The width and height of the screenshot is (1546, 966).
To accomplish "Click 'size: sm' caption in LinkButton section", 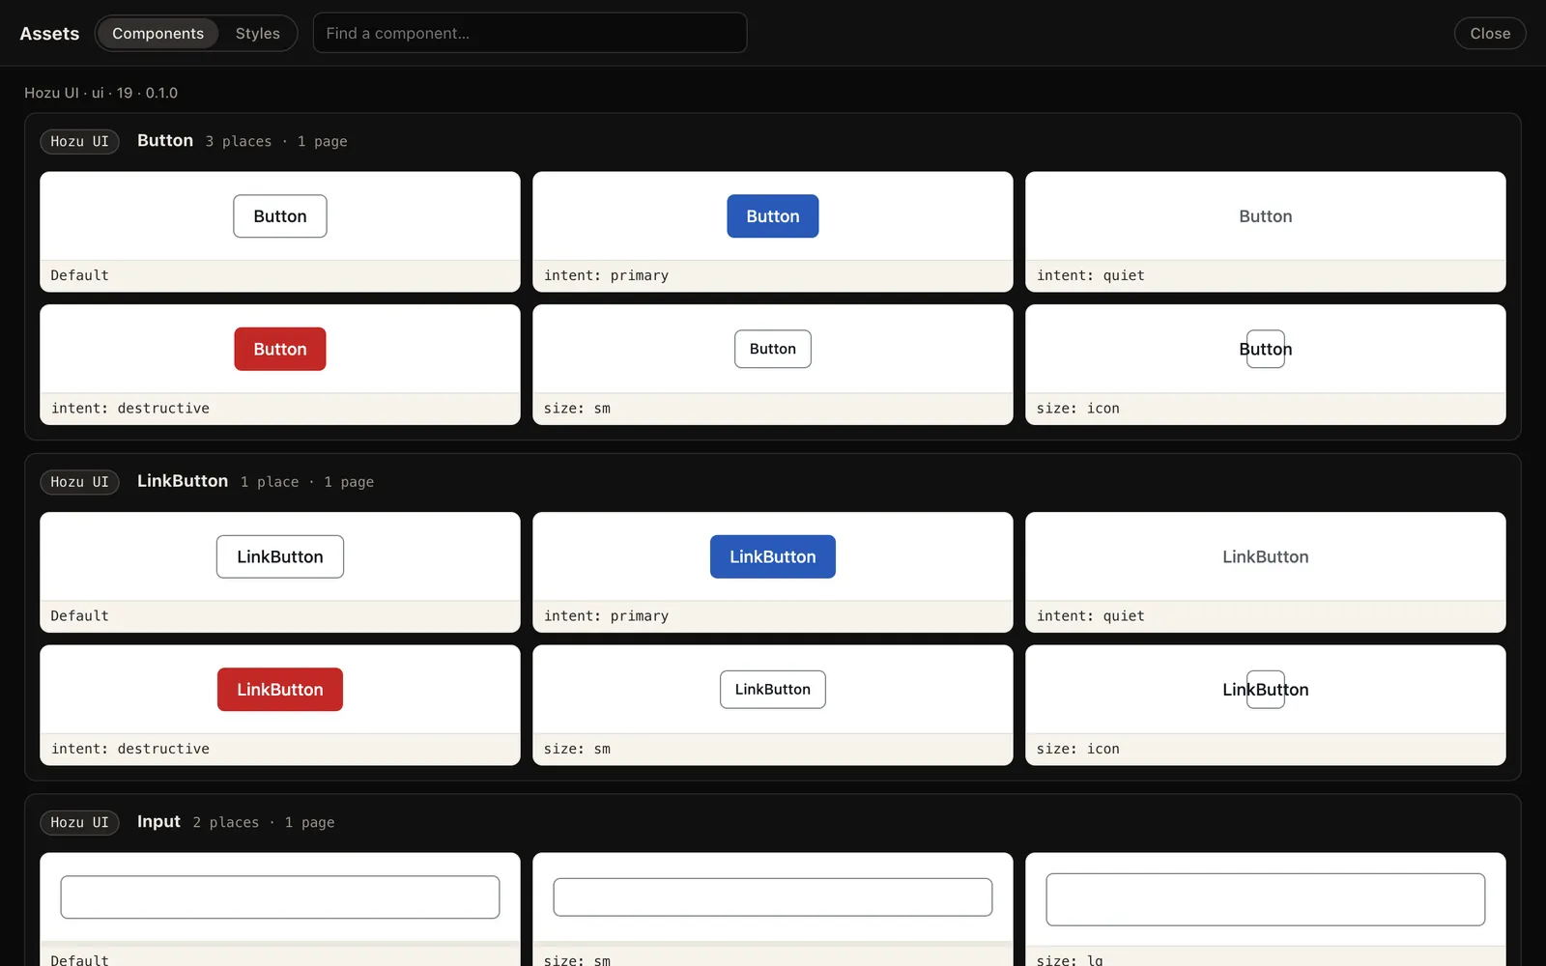I will (577, 749).
